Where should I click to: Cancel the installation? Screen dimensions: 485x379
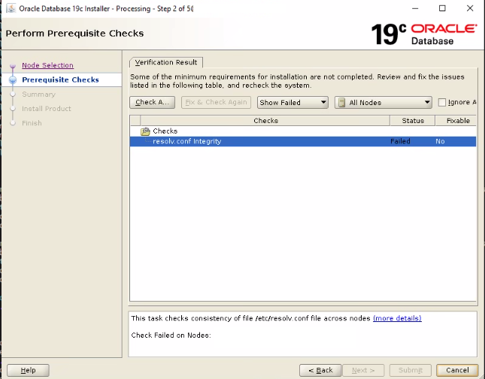tap(457, 370)
